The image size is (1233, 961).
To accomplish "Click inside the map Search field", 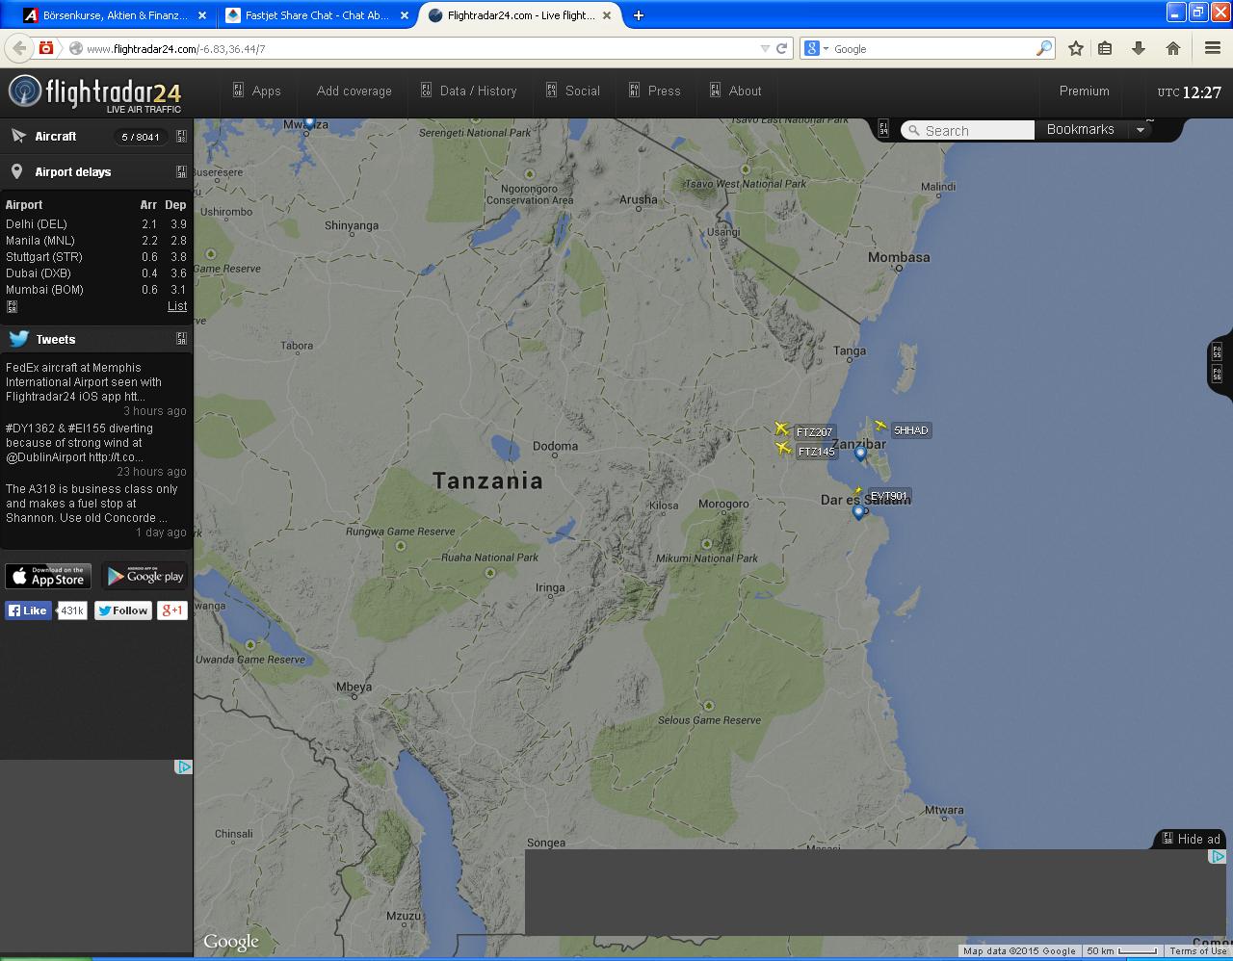I will [967, 128].
